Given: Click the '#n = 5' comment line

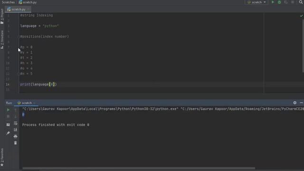Looking at the screenshot, I should click(x=27, y=74).
